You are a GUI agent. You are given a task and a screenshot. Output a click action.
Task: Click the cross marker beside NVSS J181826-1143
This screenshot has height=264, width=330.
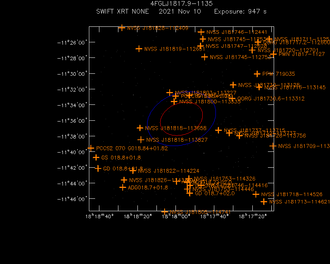[x=124, y=180]
